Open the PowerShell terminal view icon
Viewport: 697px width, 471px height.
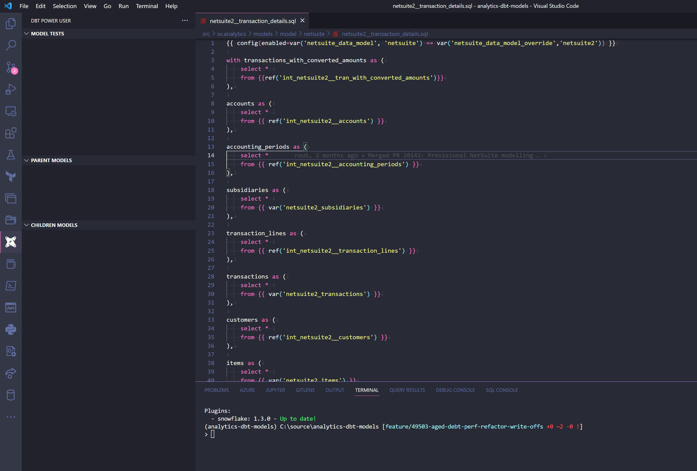click(x=11, y=286)
